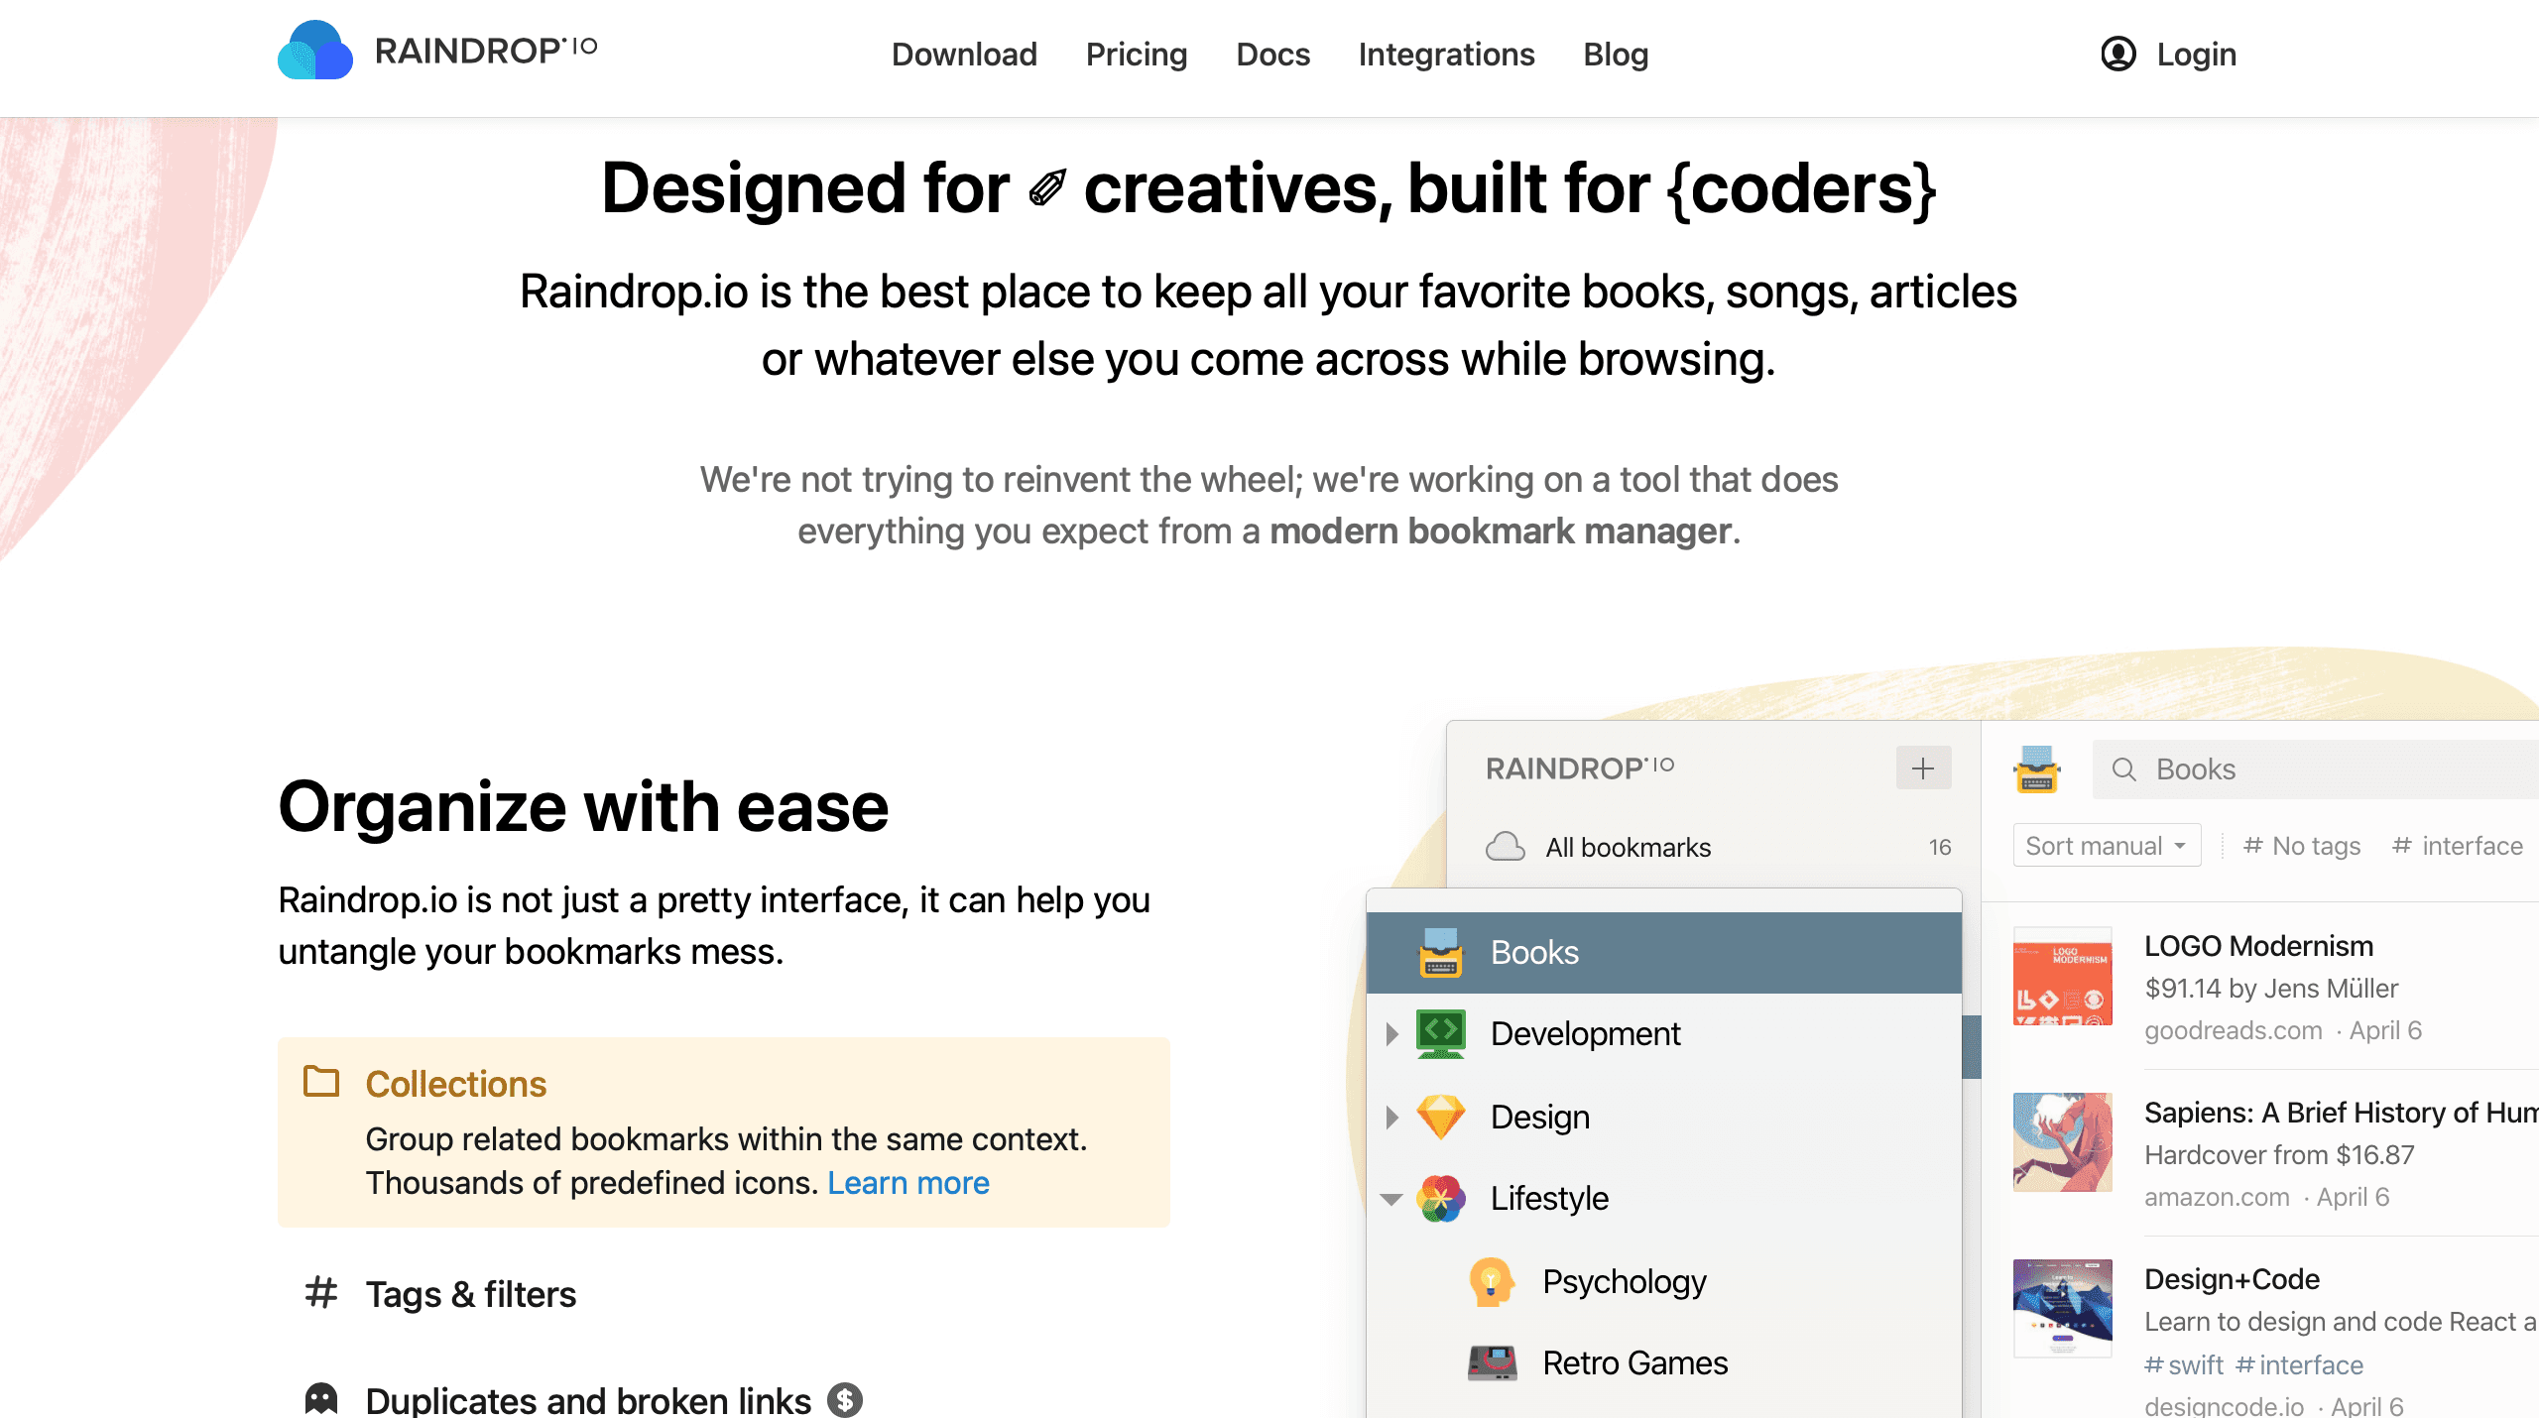Go to Docs in navigation
2539x1418 pixels.
point(1272,55)
